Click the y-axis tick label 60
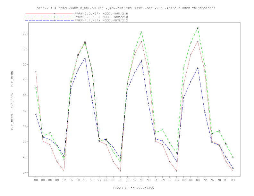 (x=24, y=34)
